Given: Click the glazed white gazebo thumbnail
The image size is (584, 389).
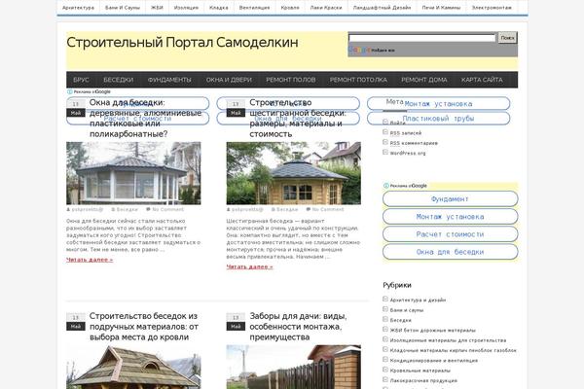Looking at the screenshot, I should pyautogui.click(x=133, y=173).
